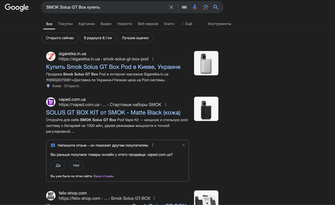
Task: Expand the Ещё more menu
Action: pyautogui.click(x=187, y=24)
